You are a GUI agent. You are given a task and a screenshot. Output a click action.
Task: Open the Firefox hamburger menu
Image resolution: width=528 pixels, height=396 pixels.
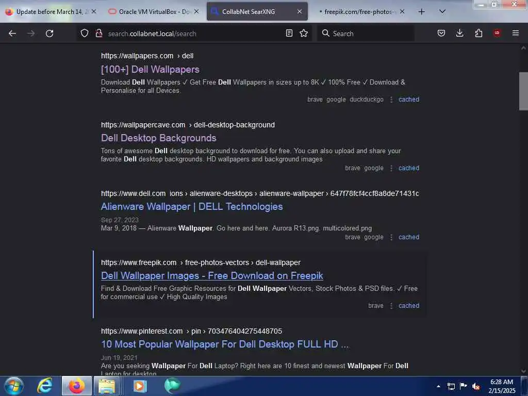pos(516,33)
